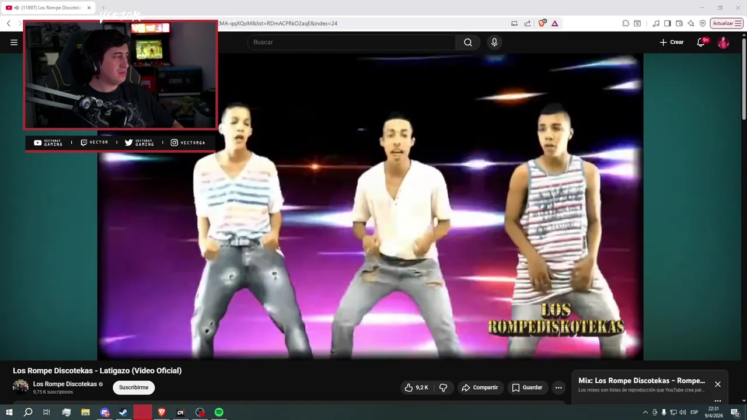747x420 pixels.
Task: Close the Los Rompe Discotekas browser tab
Action: 89,8
